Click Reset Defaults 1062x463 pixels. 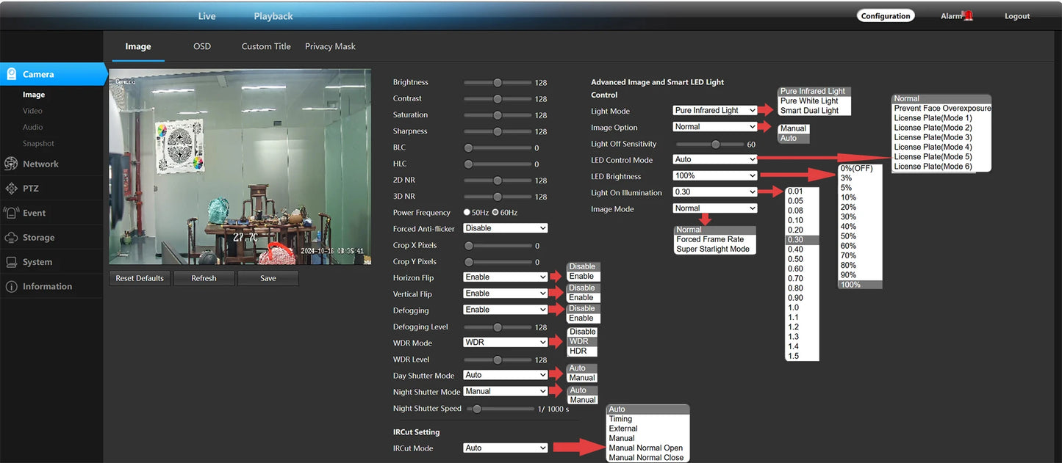(x=139, y=278)
